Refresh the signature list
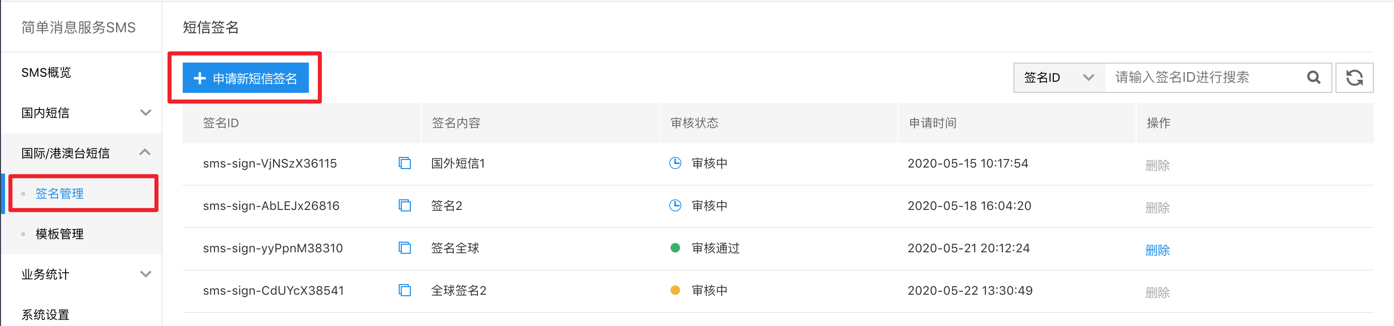This screenshot has height=326, width=1394. point(1354,77)
